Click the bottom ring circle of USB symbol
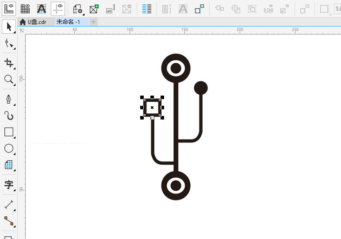The image size is (341, 239). pos(176,186)
